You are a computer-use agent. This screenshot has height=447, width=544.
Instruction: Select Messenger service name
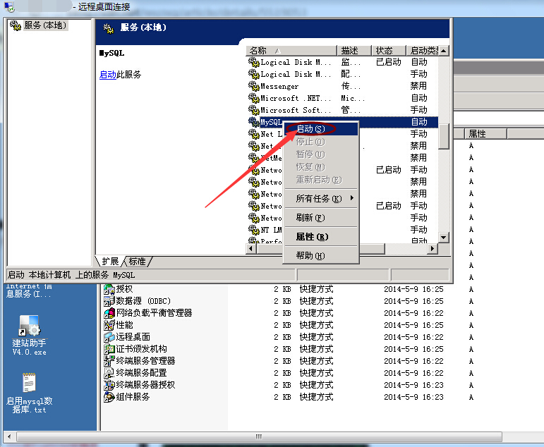tap(279, 86)
